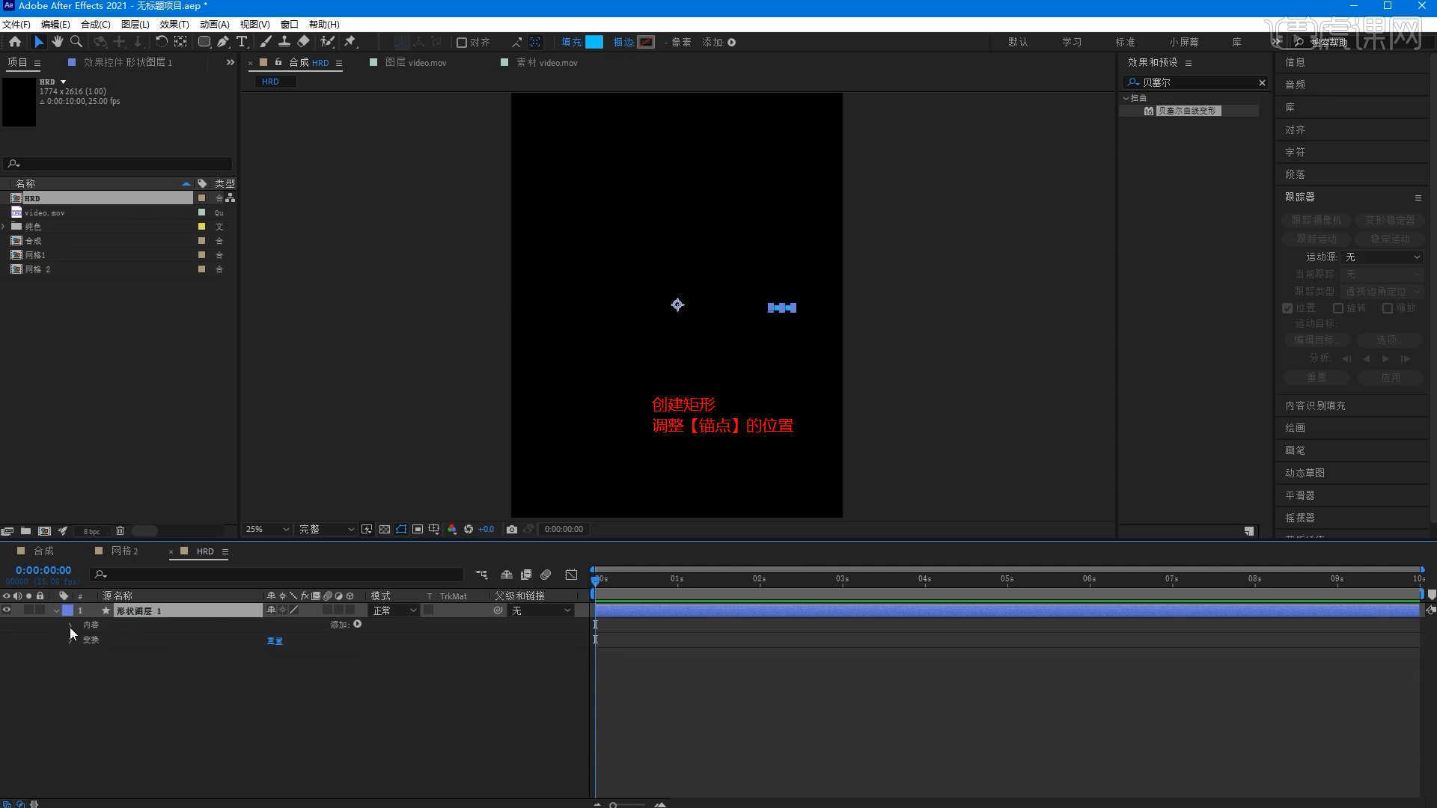Collapse the 扭曲 effects category
The width and height of the screenshot is (1437, 808).
[x=1126, y=98]
